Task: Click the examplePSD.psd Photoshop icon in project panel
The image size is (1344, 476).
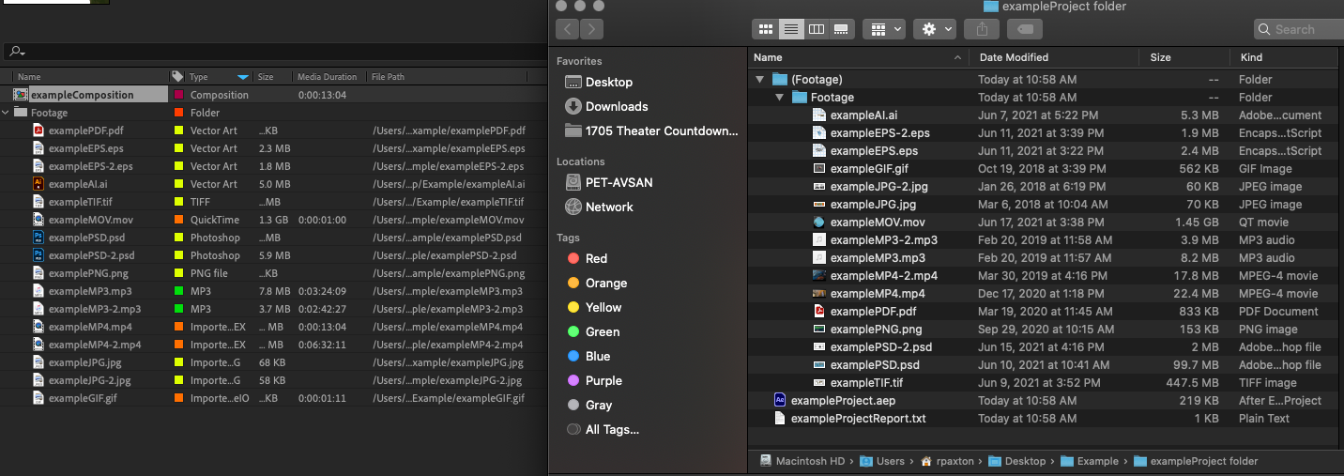Action: click(x=38, y=238)
